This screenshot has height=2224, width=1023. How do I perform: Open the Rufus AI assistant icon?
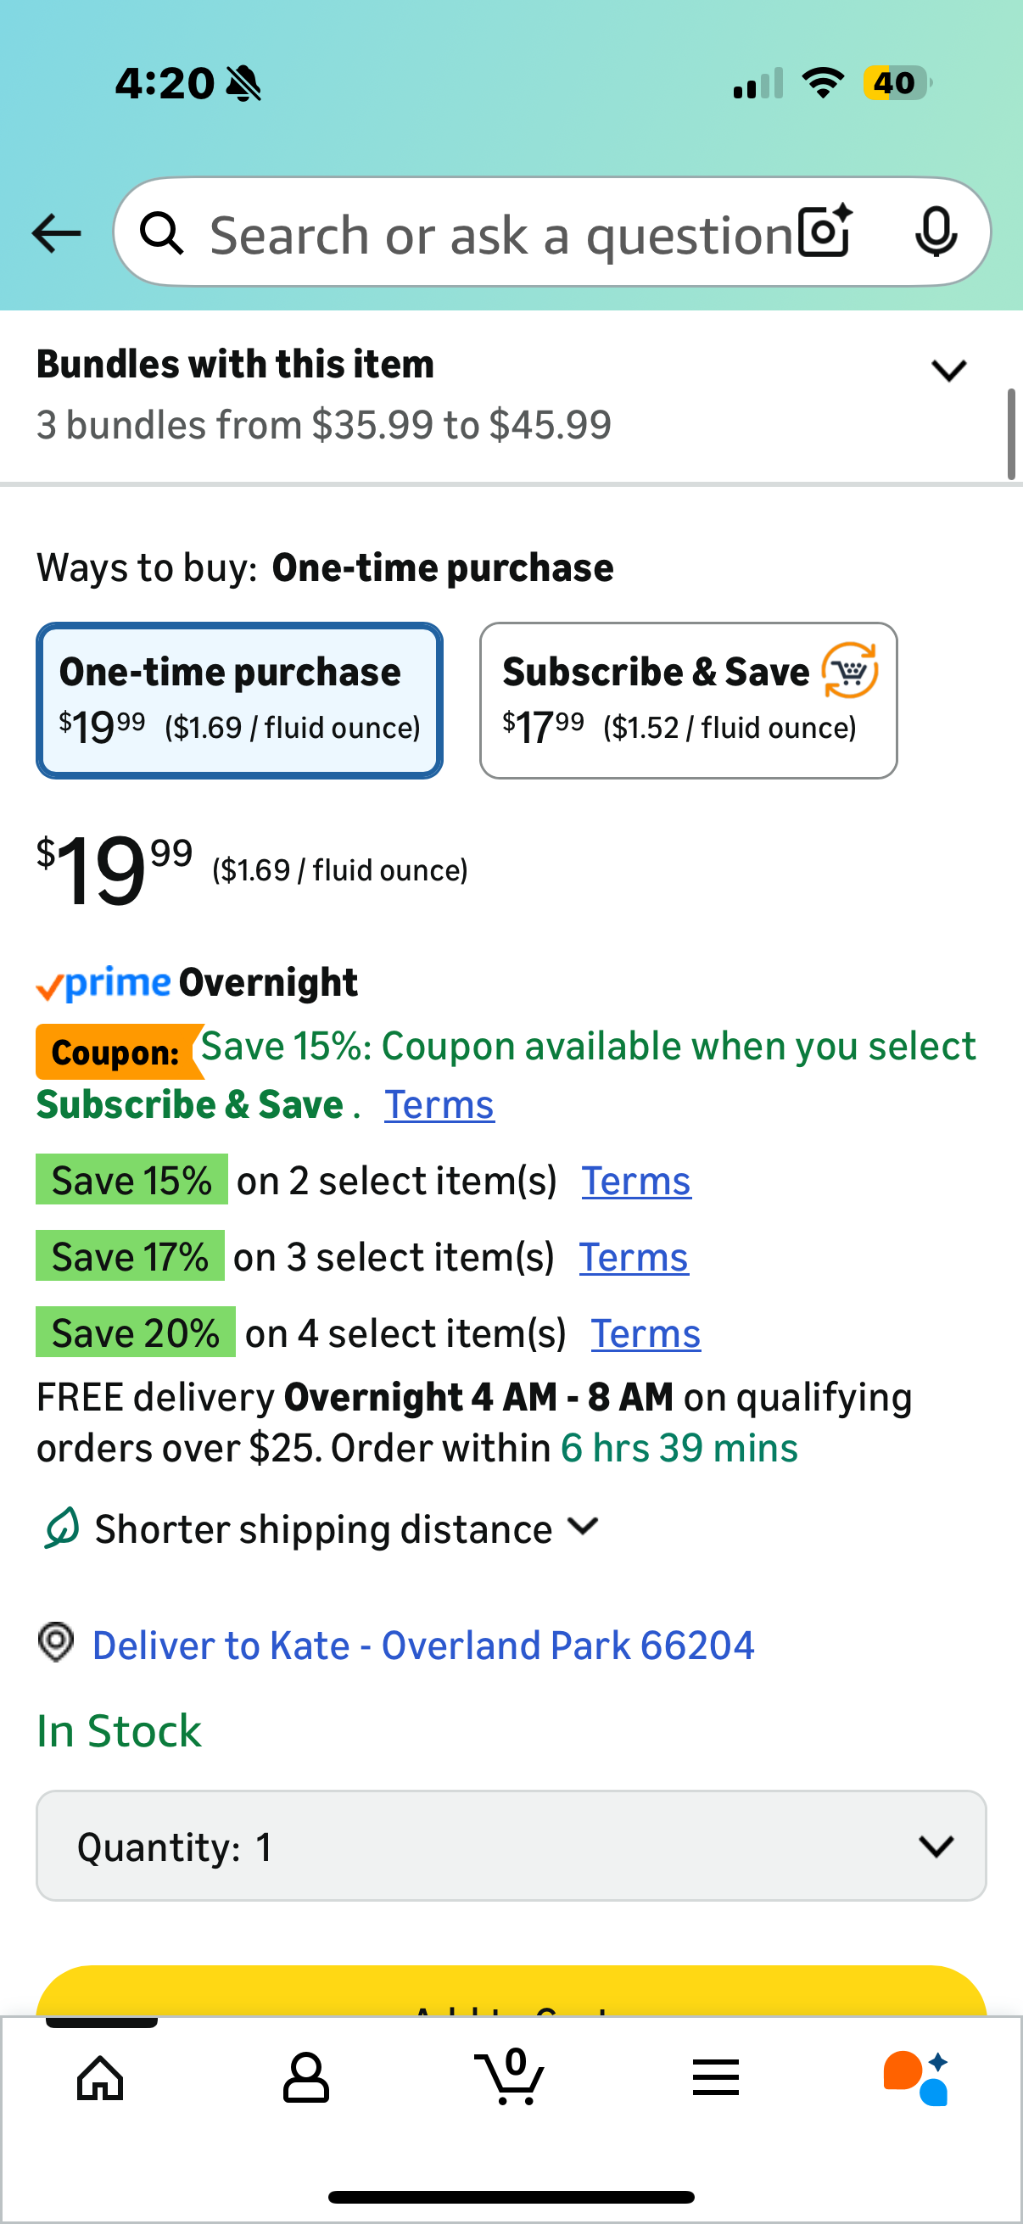[917, 2077]
